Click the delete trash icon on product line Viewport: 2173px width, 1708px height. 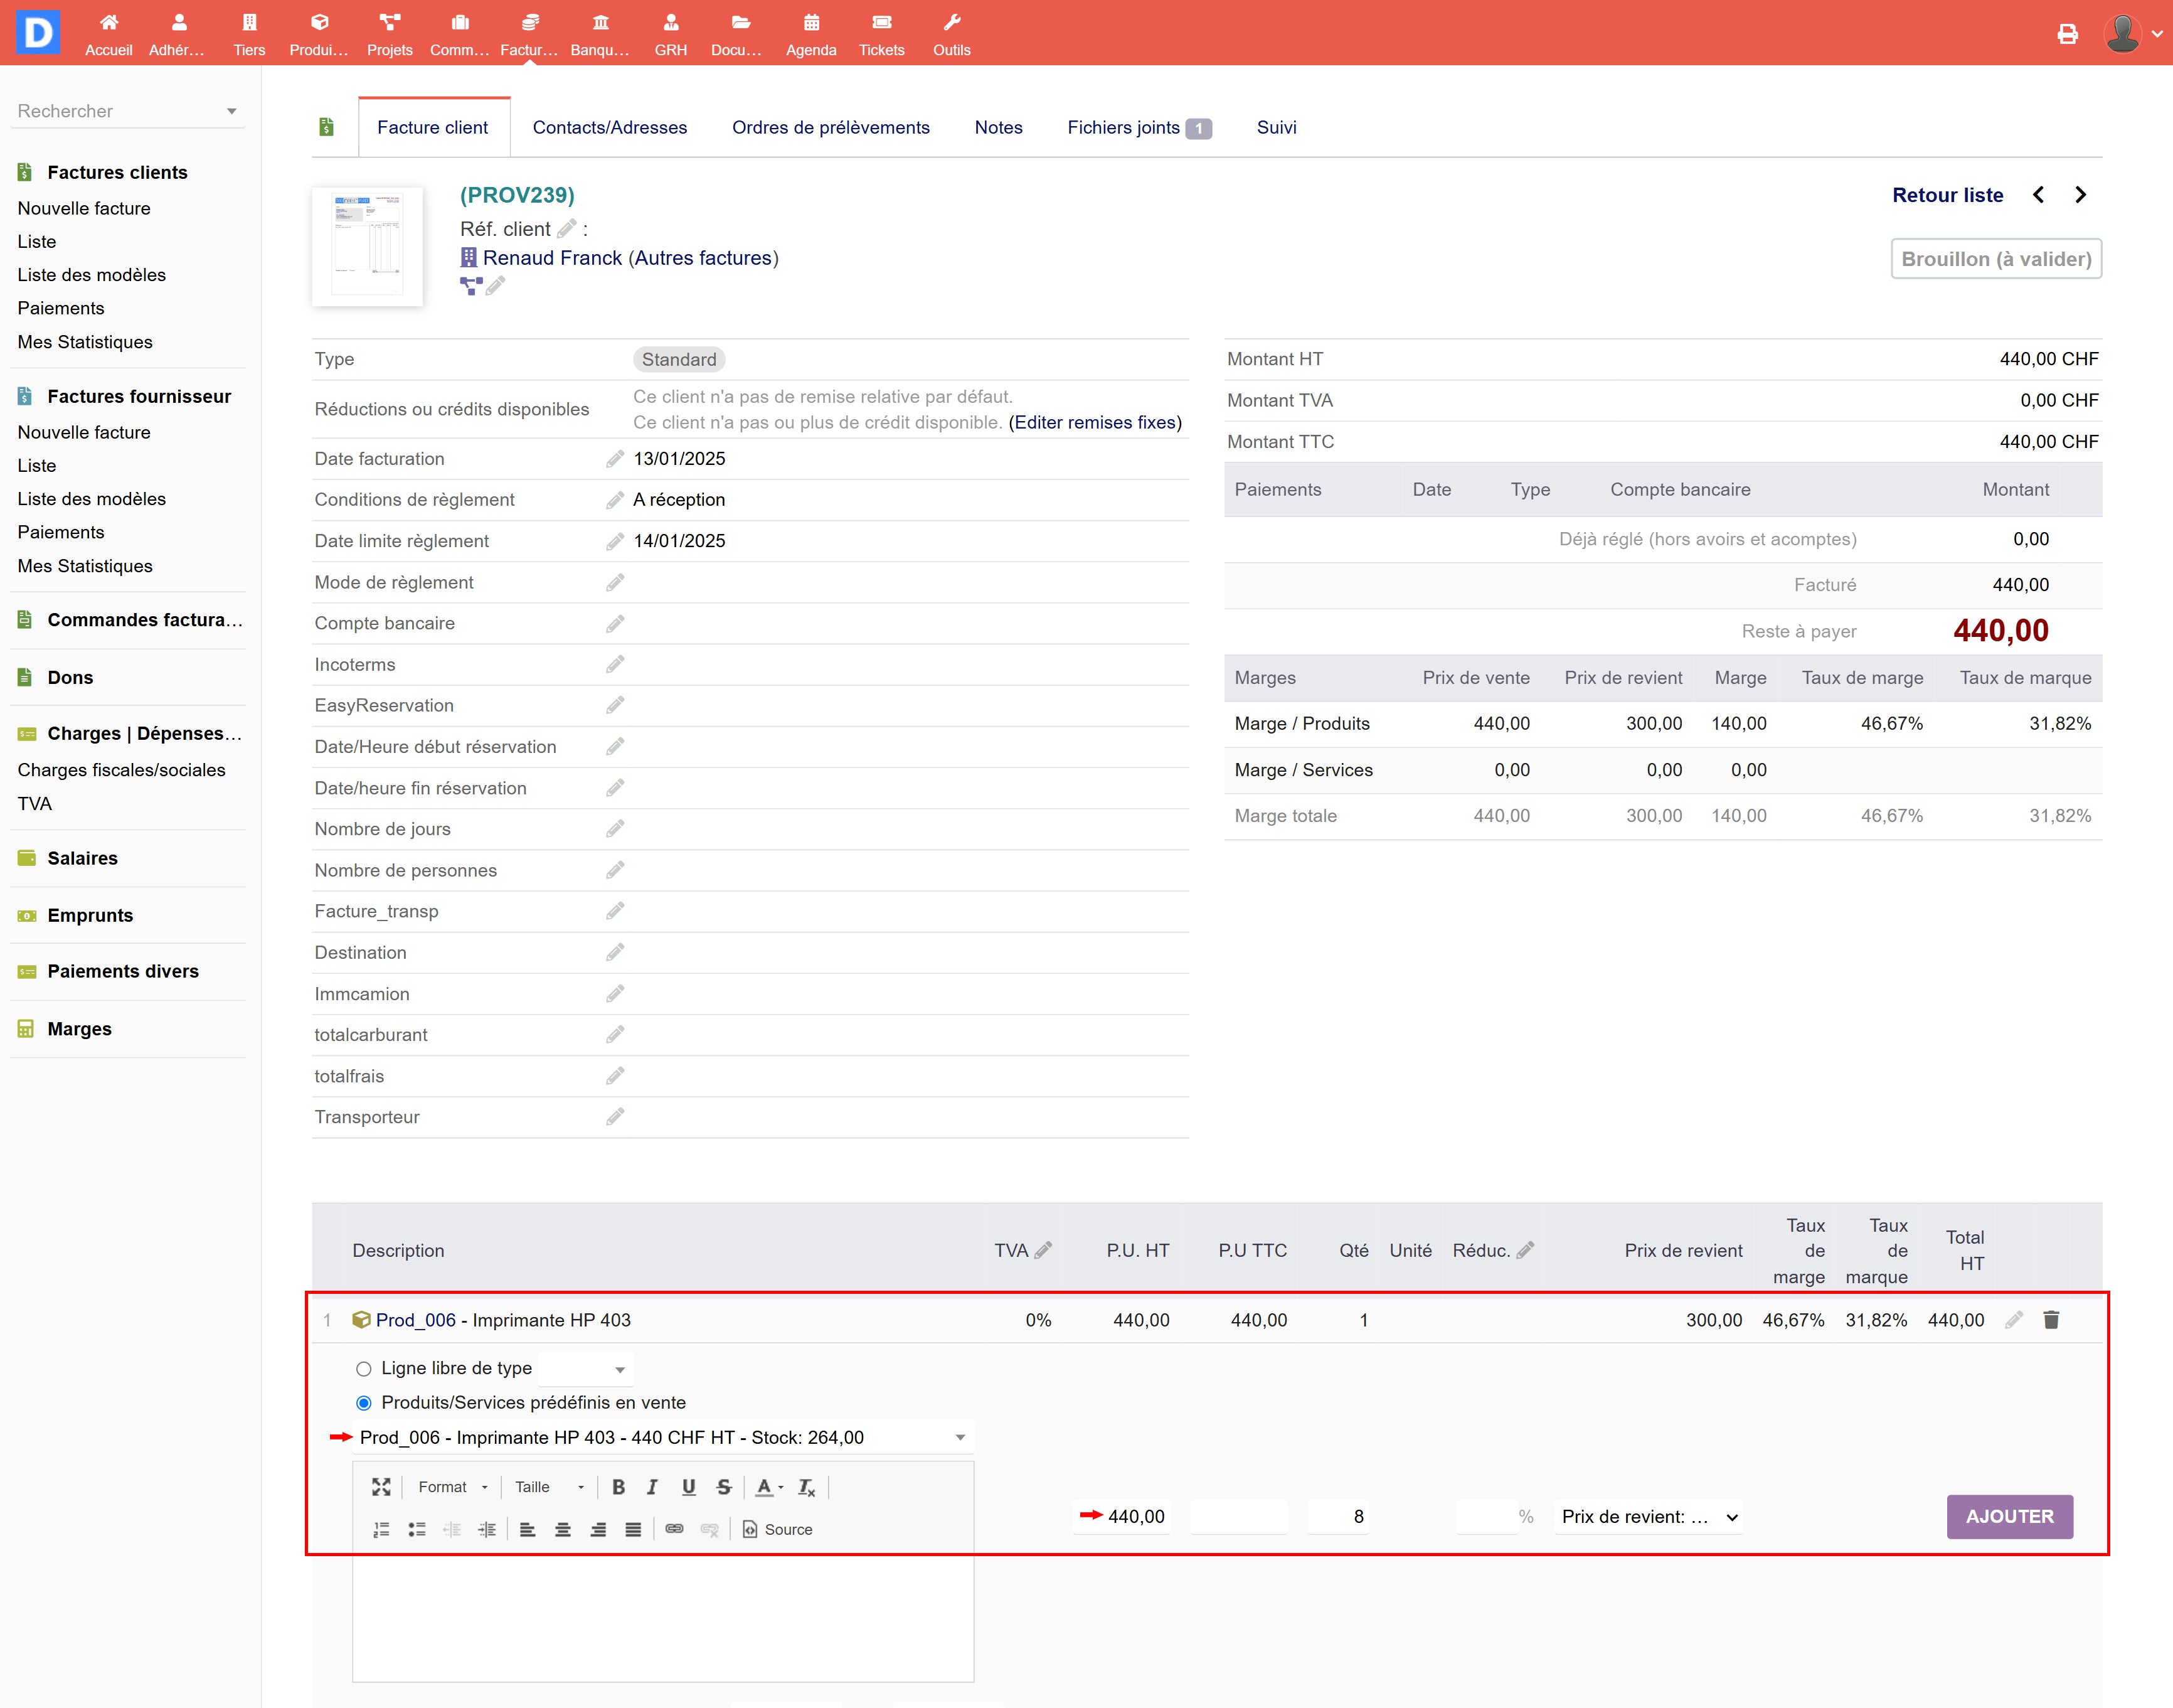(2051, 1320)
